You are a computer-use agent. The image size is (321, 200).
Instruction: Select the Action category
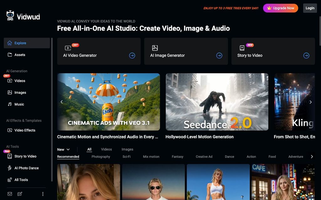coord(251,157)
